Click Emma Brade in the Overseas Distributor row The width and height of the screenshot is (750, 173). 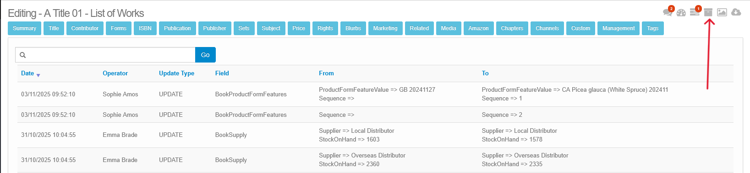[x=120, y=160]
